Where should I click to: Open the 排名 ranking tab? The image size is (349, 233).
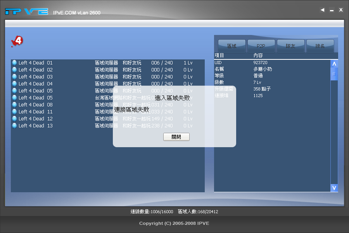click(x=320, y=45)
